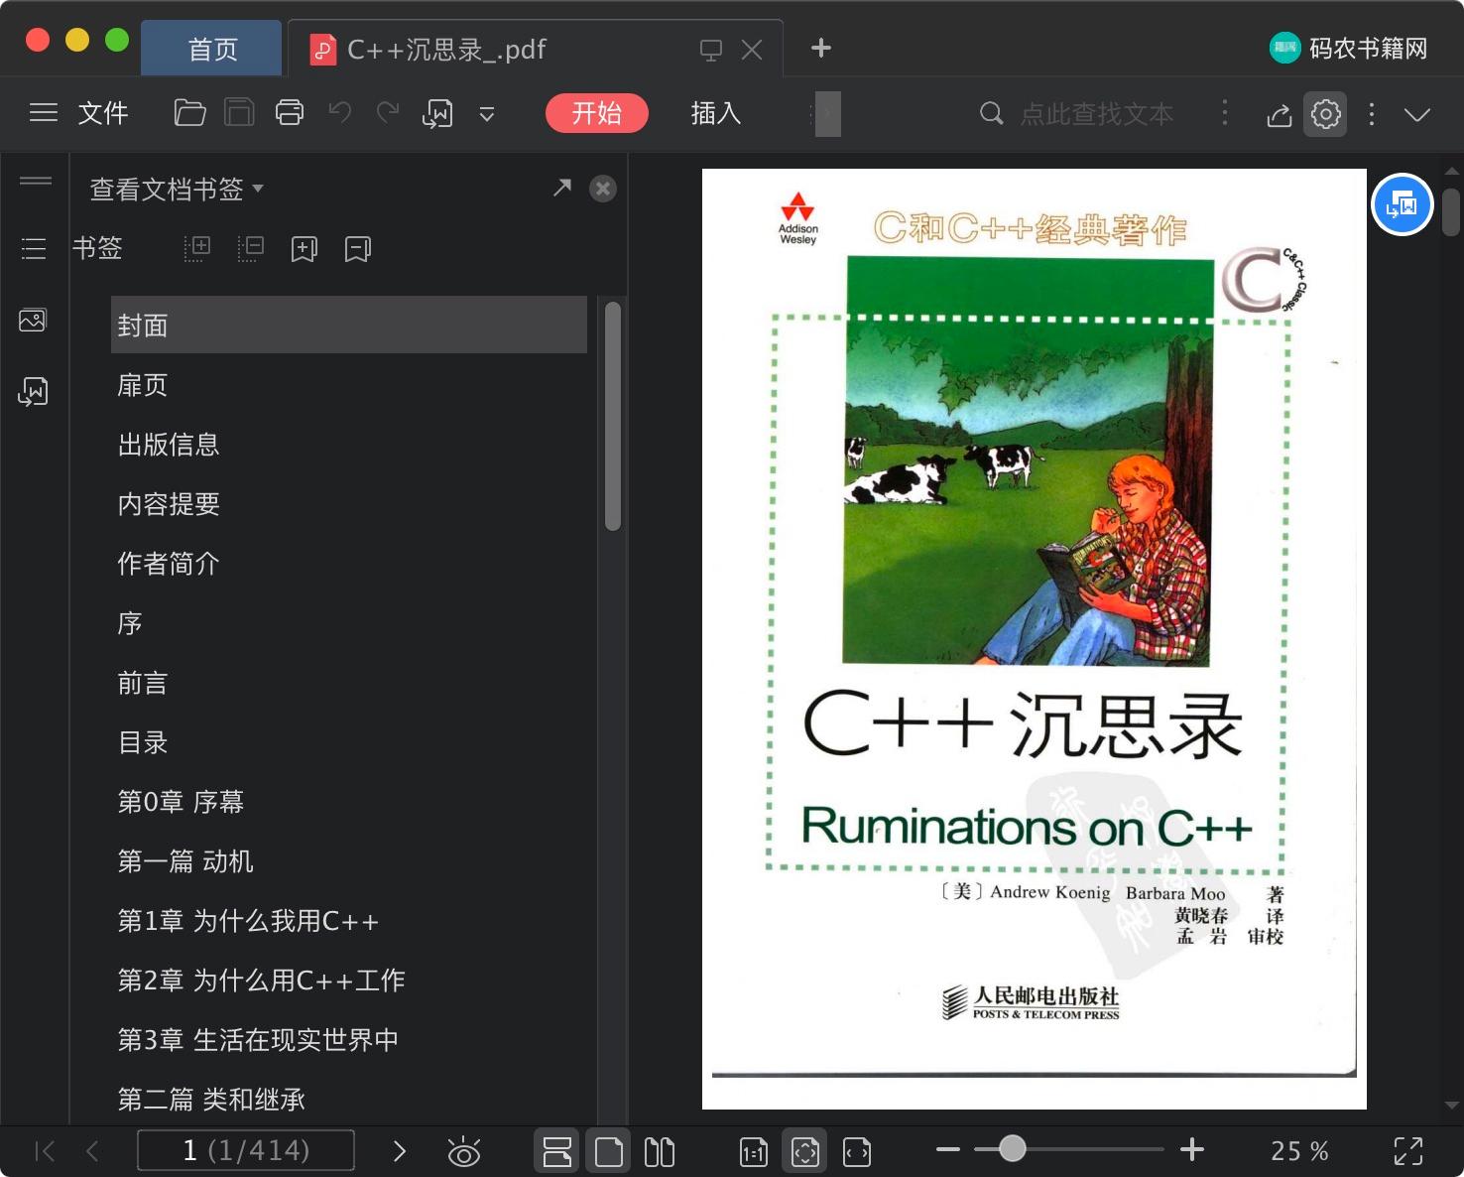Collapse the ribbon with chevron arrow
This screenshot has height=1177, width=1464.
click(x=1417, y=114)
